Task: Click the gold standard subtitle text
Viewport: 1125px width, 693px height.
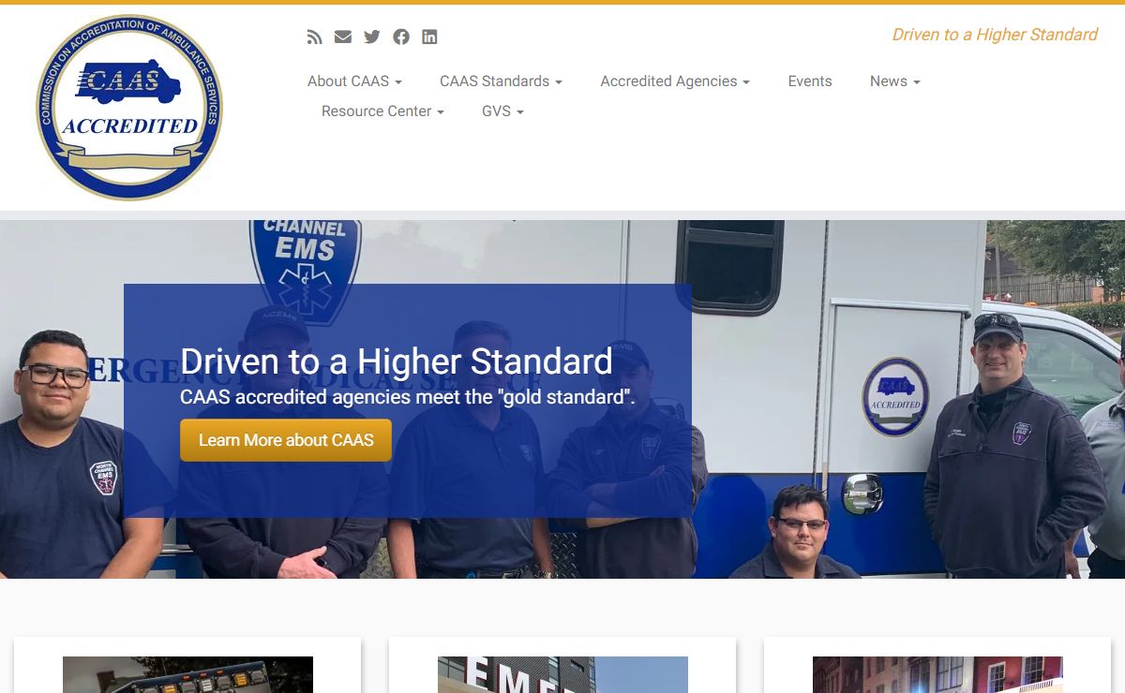Action: tap(408, 397)
